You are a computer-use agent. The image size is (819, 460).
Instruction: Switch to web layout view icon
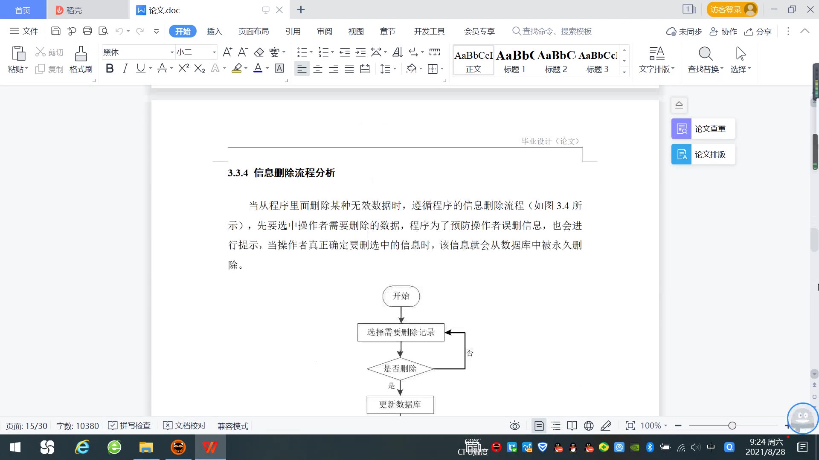pos(589,425)
